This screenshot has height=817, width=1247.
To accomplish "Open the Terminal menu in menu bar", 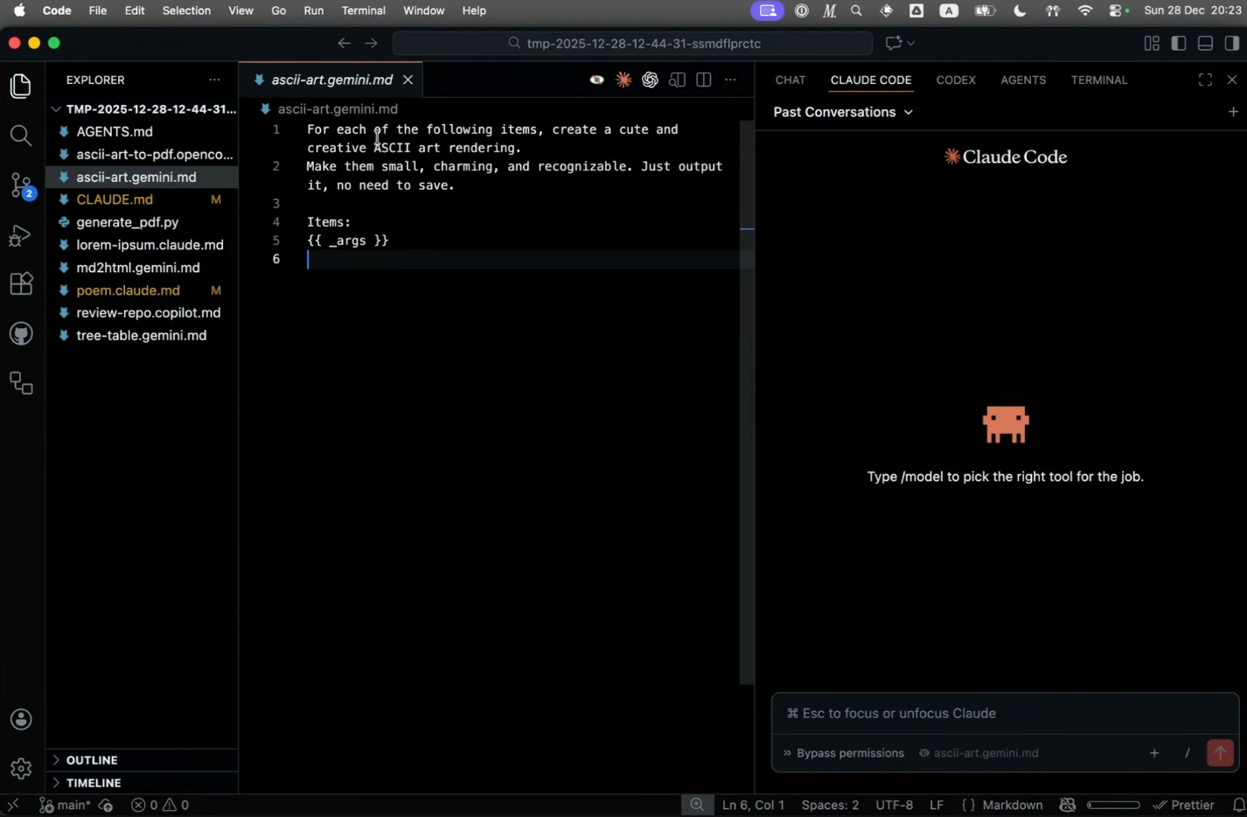I will [x=364, y=10].
